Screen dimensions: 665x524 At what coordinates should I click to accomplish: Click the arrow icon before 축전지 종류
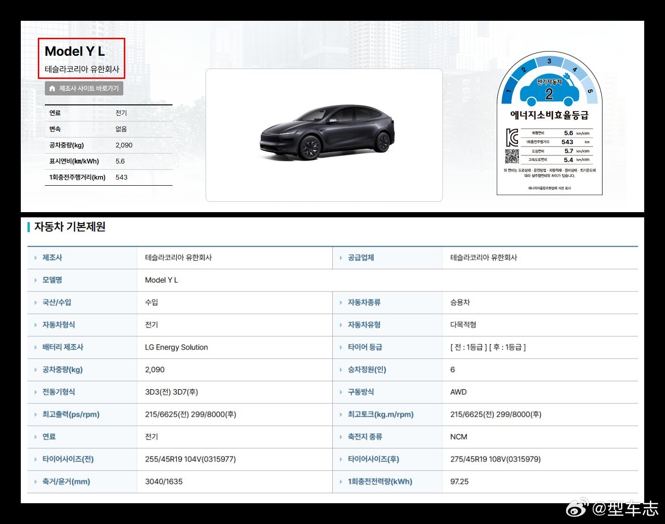(341, 437)
